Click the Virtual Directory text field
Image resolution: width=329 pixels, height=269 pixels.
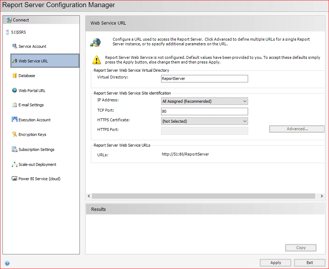pyautogui.click(x=204, y=78)
